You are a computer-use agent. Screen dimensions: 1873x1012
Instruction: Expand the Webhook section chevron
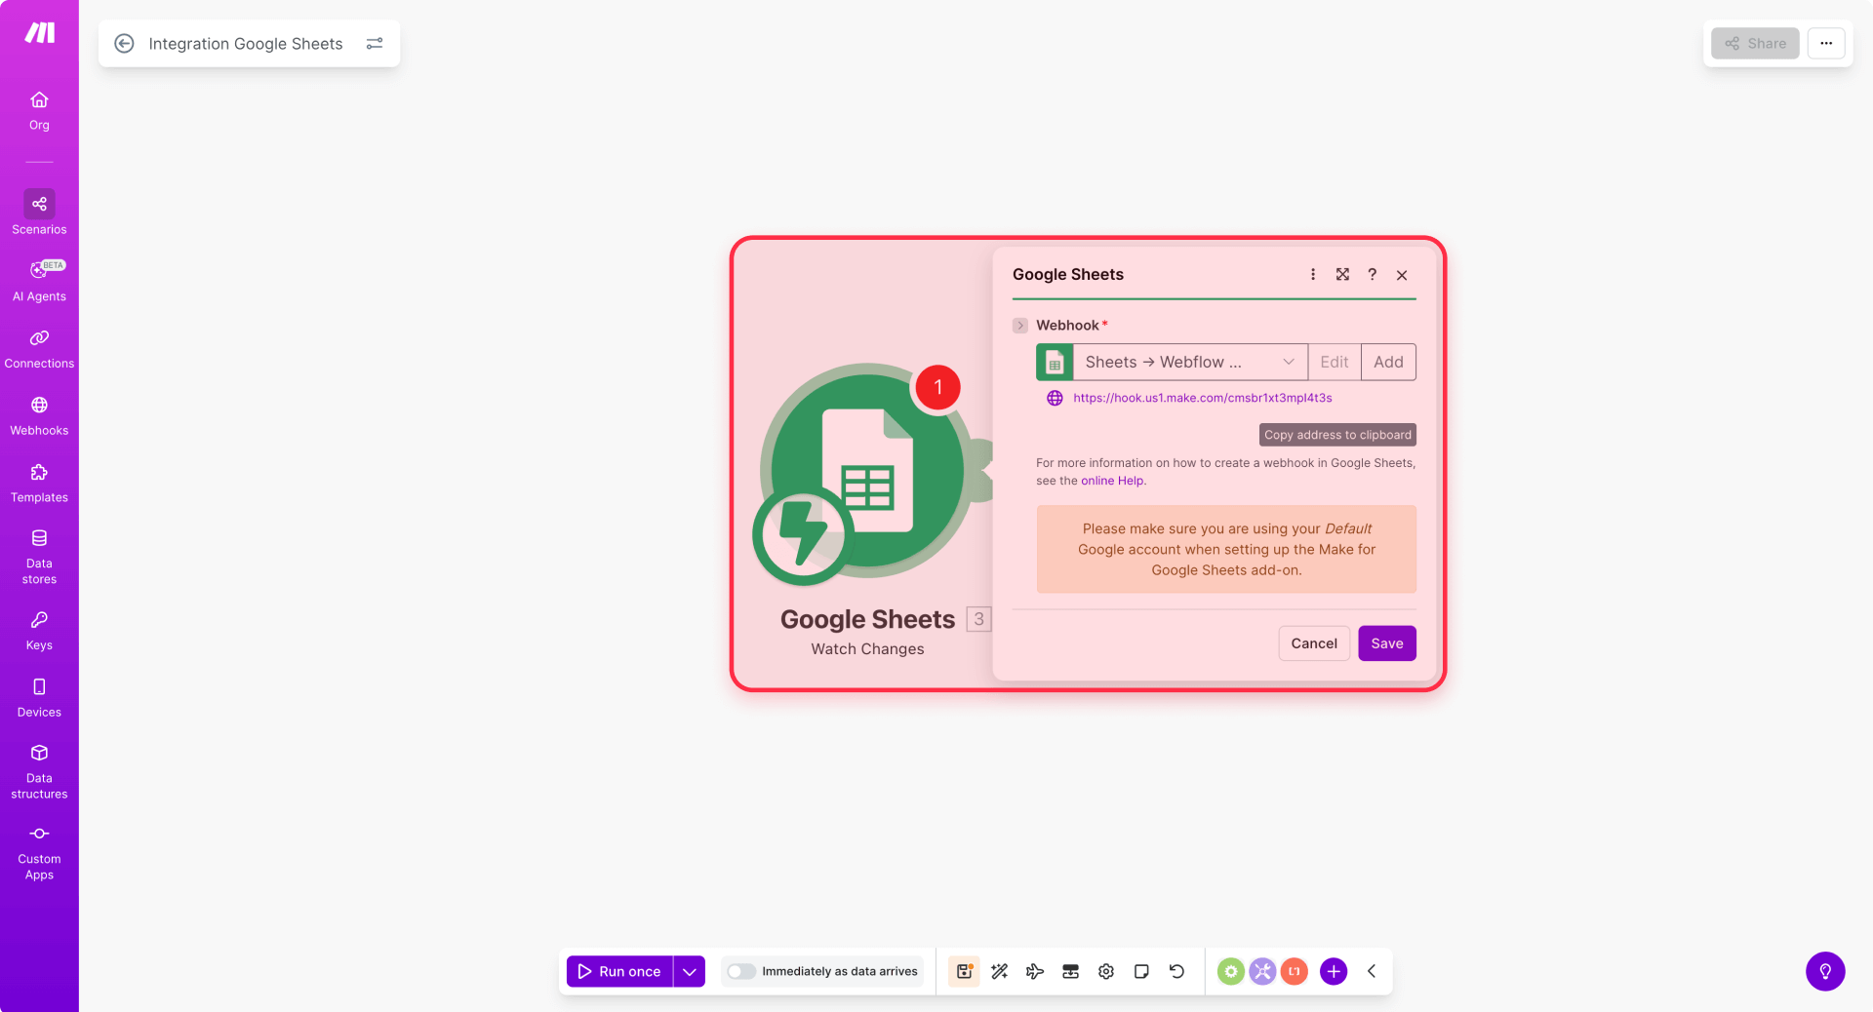point(1020,325)
